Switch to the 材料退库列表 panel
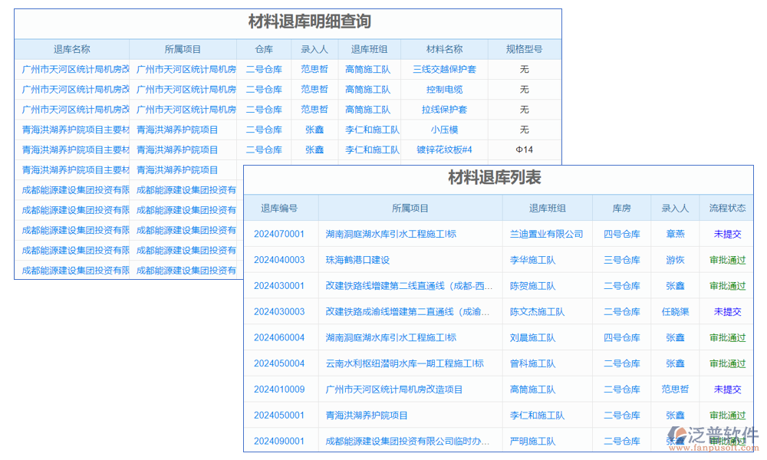This screenshot has height=460, width=767. 499,178
